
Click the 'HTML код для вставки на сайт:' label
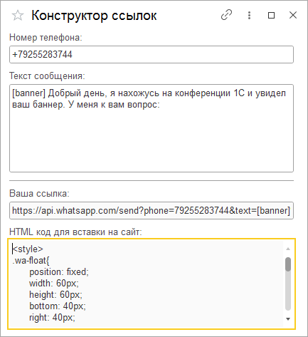[x=75, y=232]
